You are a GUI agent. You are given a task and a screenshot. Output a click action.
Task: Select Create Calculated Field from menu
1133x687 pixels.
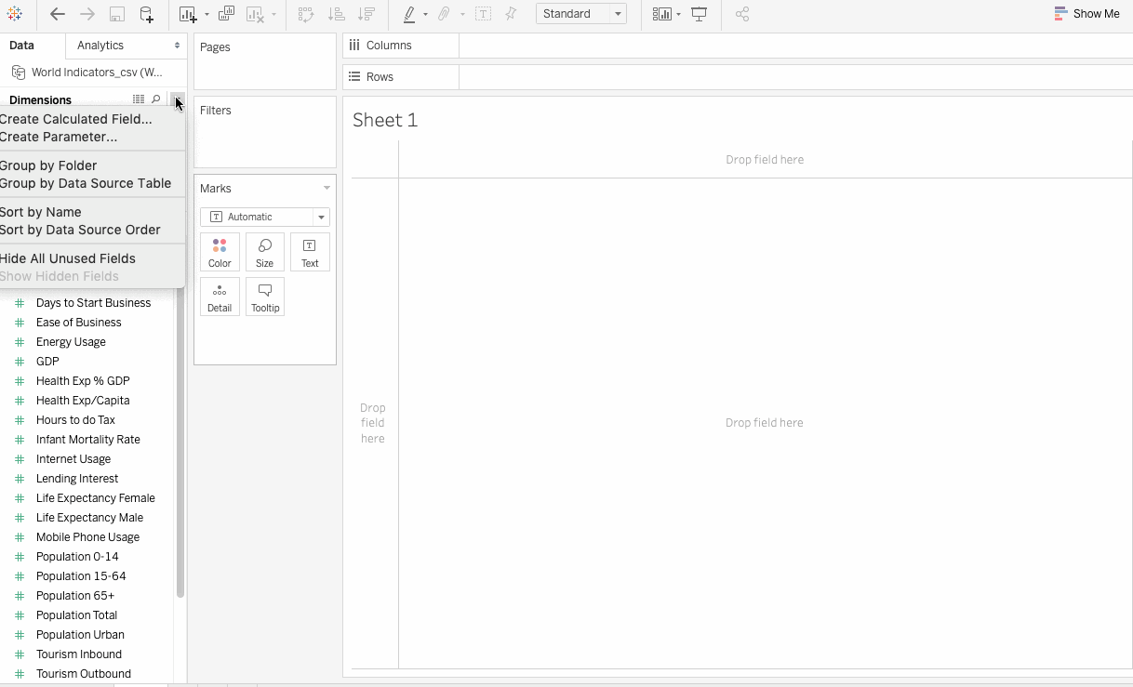[x=76, y=119]
